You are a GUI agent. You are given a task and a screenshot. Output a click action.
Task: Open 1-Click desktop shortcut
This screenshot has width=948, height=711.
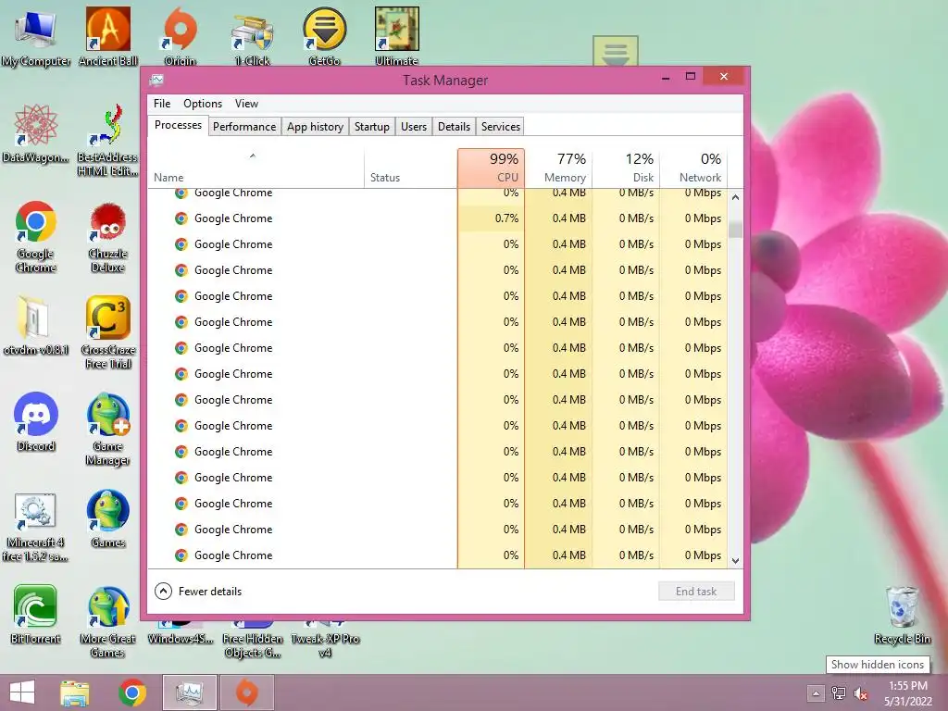click(x=252, y=37)
